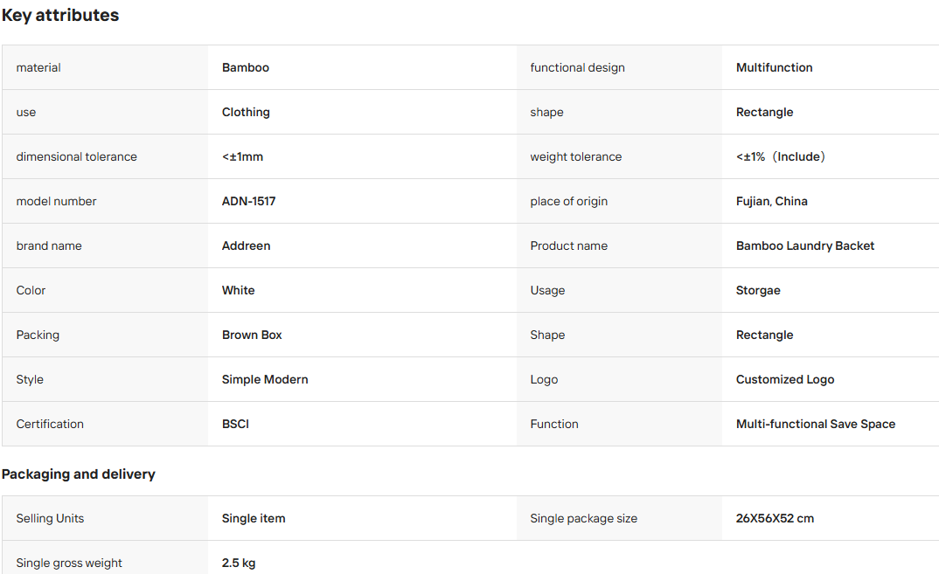This screenshot has width=939, height=574.
Task: Click the Storgae usage value
Action: coord(757,290)
